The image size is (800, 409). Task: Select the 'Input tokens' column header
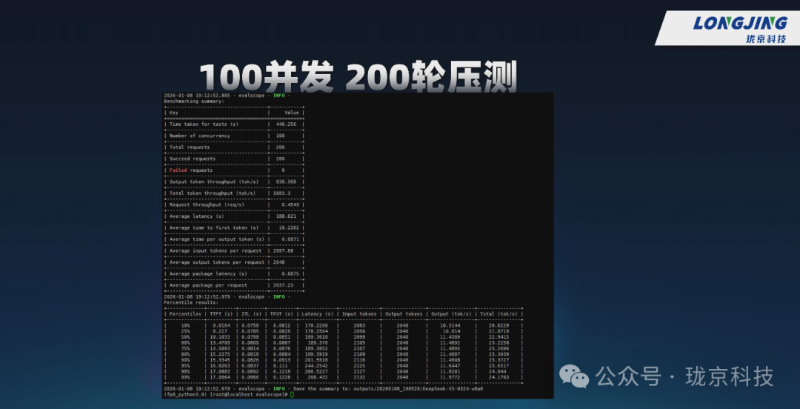coord(359,314)
